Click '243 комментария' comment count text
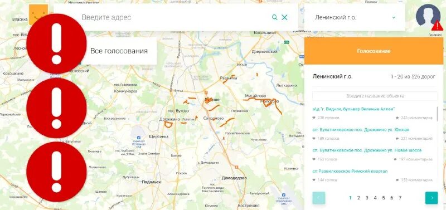This screenshot has height=210, width=446. click(416, 118)
